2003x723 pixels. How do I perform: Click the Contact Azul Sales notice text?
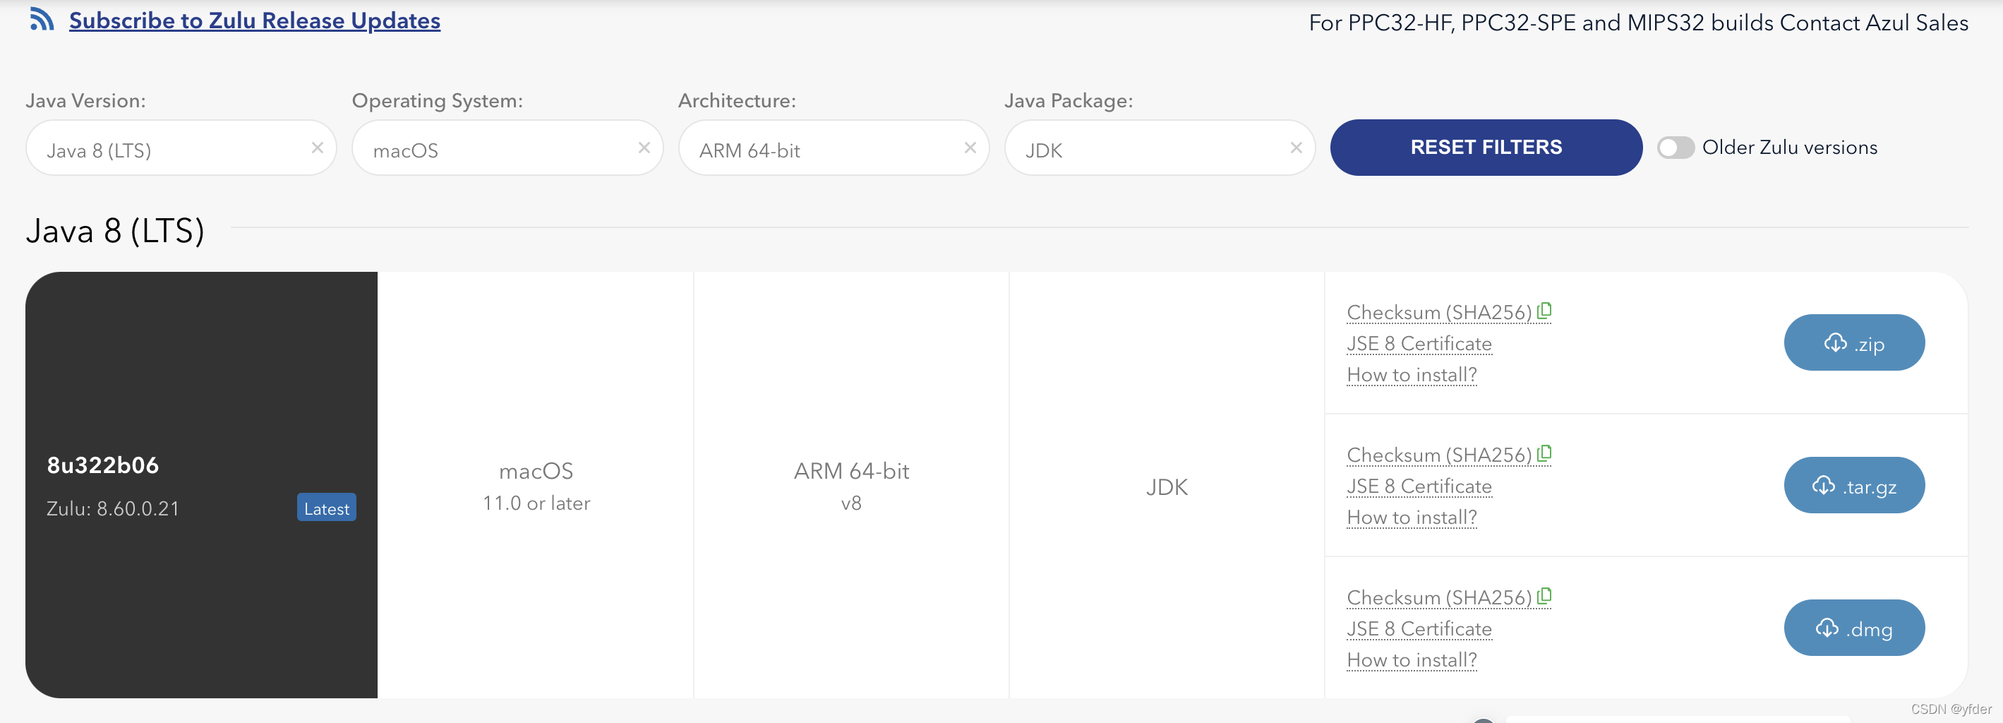tap(1638, 23)
